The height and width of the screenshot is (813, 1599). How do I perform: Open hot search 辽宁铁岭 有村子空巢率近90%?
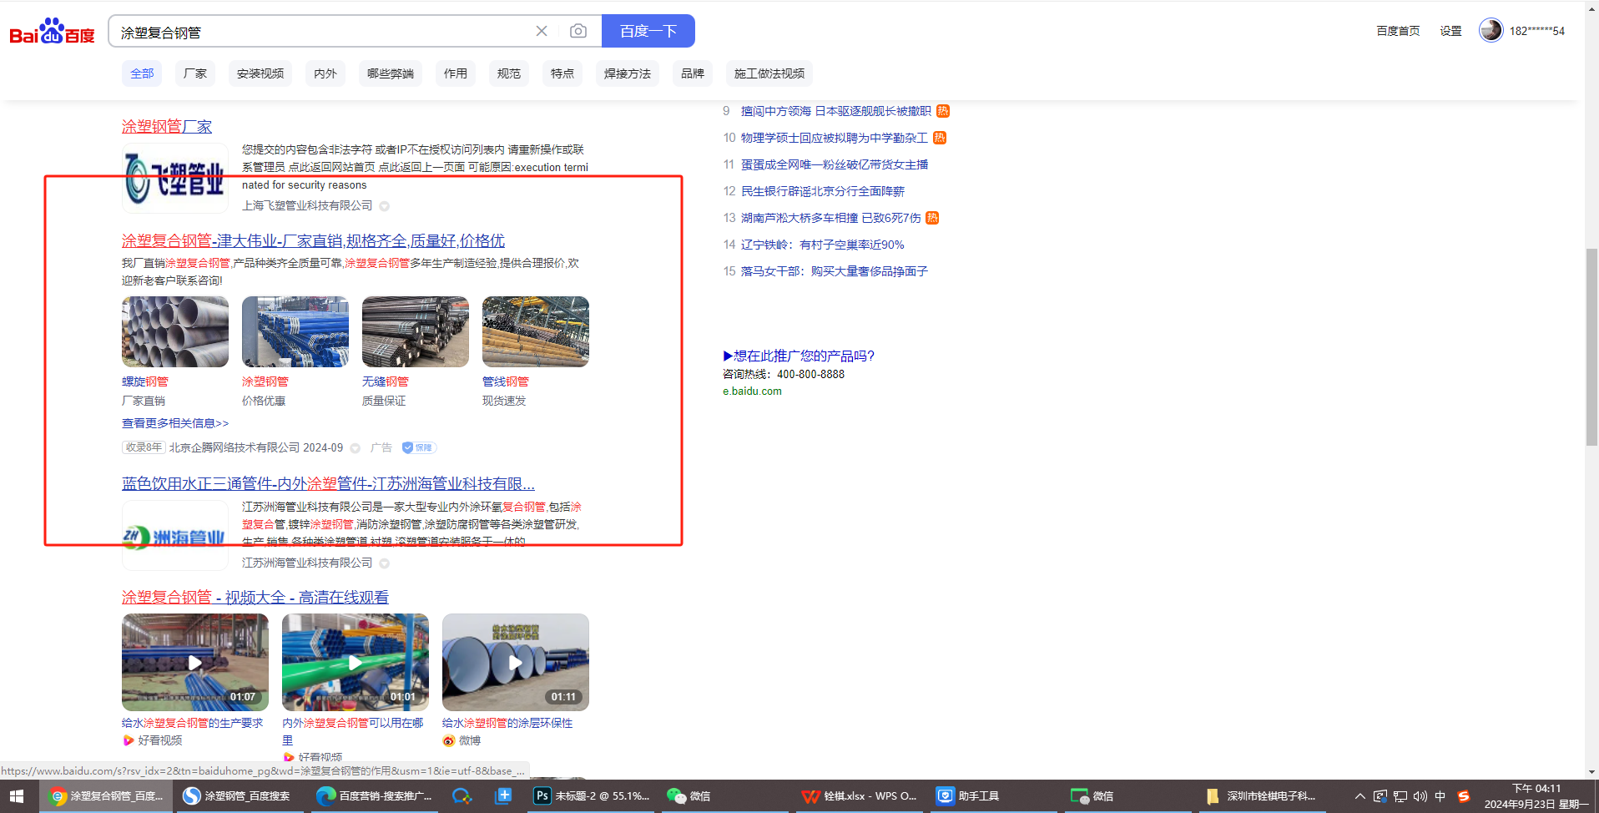point(823,245)
